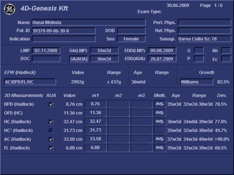Screen dimensions: 234x175
Task: Toggle the HC (Hadlock) AUA checkbox
Action: pyautogui.click(x=51, y=122)
